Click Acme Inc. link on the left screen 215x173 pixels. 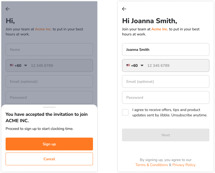click(43, 29)
